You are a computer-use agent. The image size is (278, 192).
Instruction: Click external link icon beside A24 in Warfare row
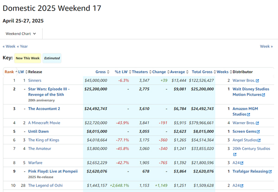point(242,163)
